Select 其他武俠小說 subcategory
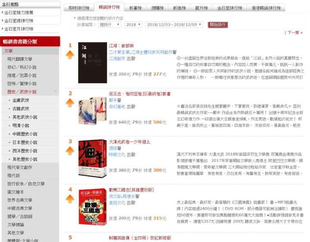This screenshot has height=242, width=310. tap(25, 117)
